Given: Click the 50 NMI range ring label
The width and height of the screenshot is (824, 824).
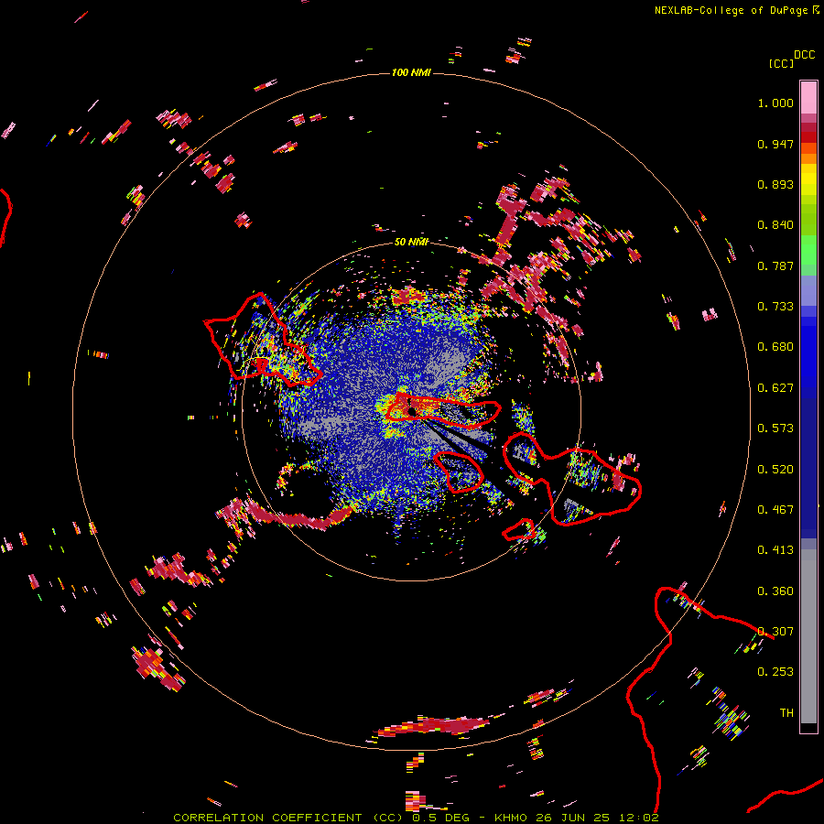Looking at the screenshot, I should click(x=411, y=242).
